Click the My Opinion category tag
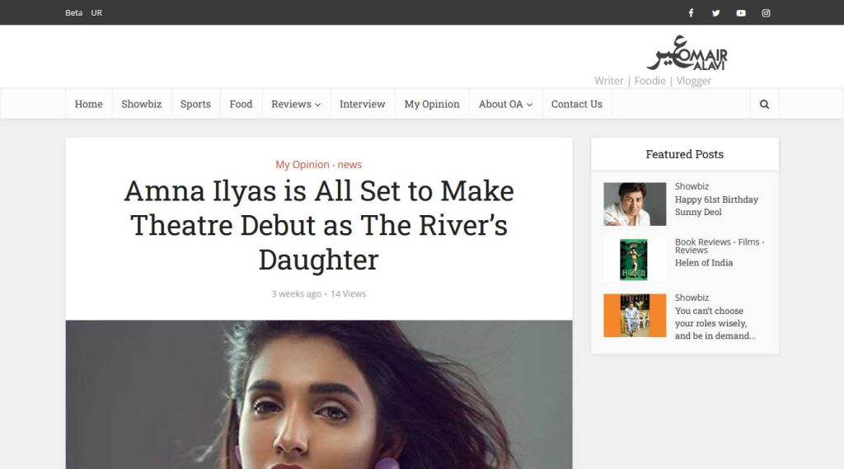Image resolution: width=844 pixels, height=469 pixels. coord(302,165)
